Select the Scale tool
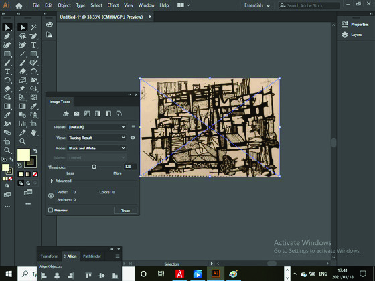 click(23, 80)
